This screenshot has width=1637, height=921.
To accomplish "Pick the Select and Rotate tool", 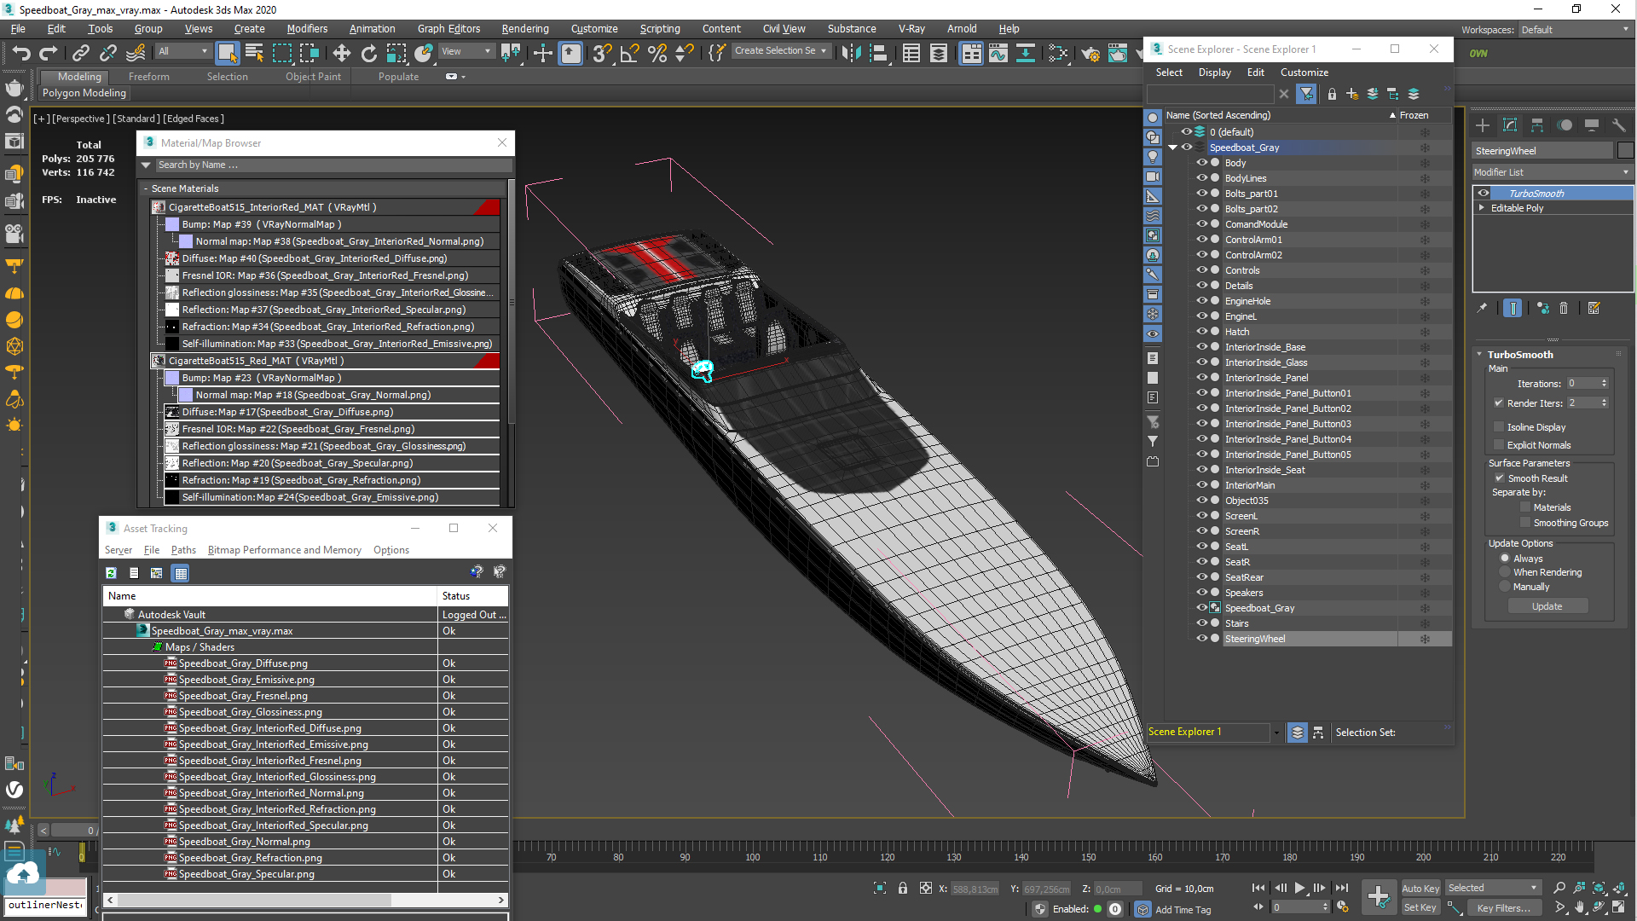I will tap(368, 53).
